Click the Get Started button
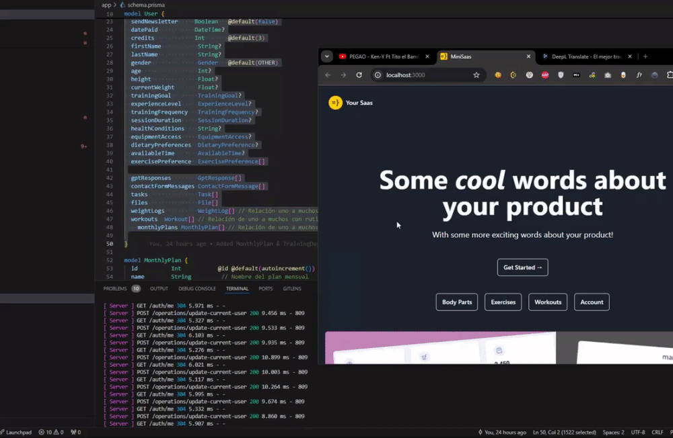This screenshot has width=673, height=438. click(x=522, y=267)
